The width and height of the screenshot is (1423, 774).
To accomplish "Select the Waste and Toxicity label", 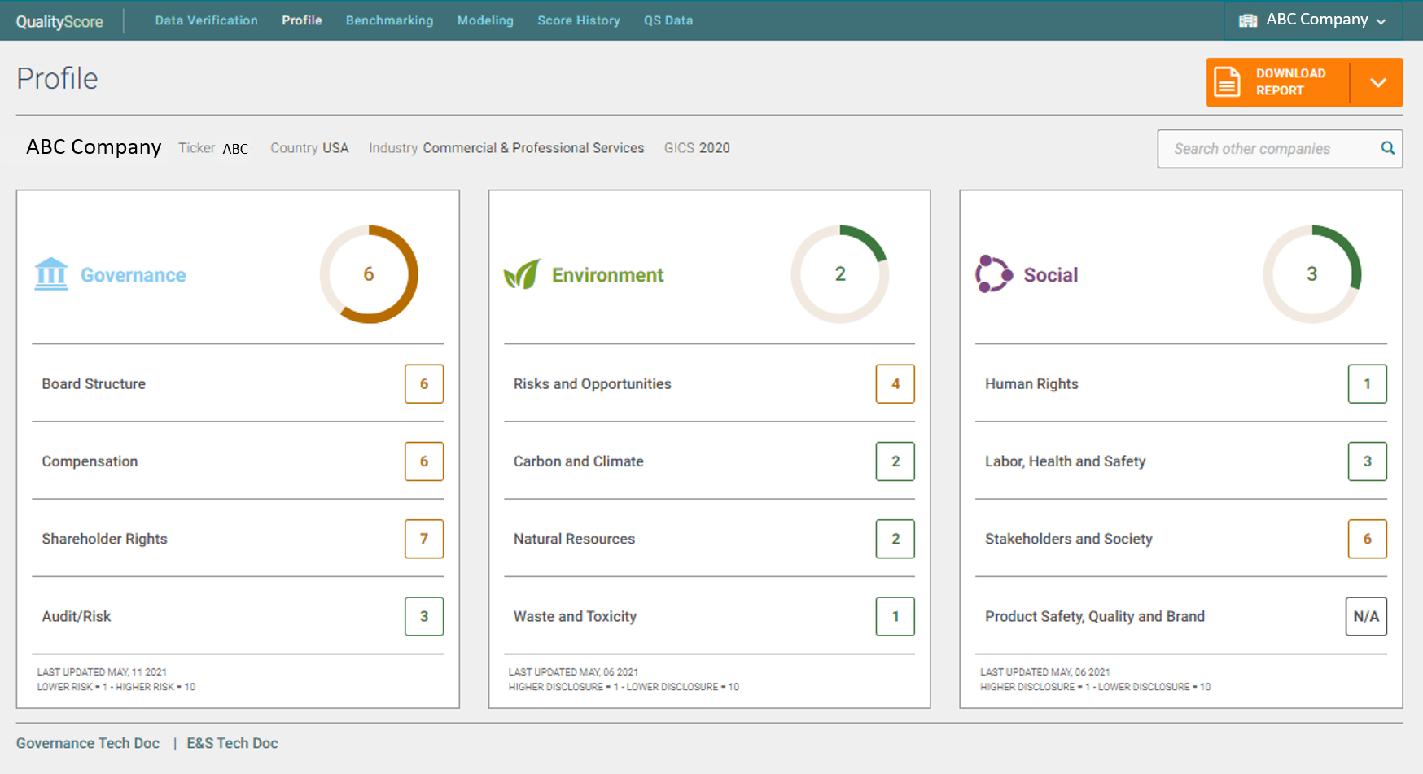I will (x=575, y=616).
